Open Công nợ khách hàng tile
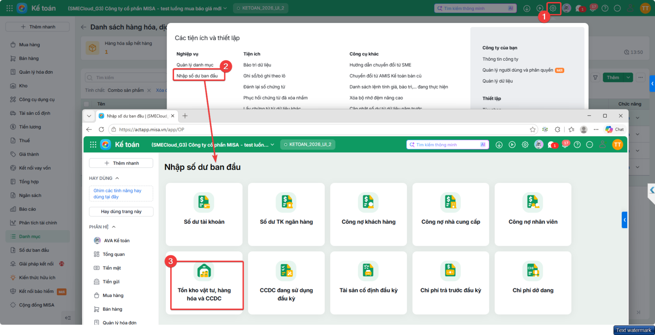The image size is (655, 335). [368, 214]
